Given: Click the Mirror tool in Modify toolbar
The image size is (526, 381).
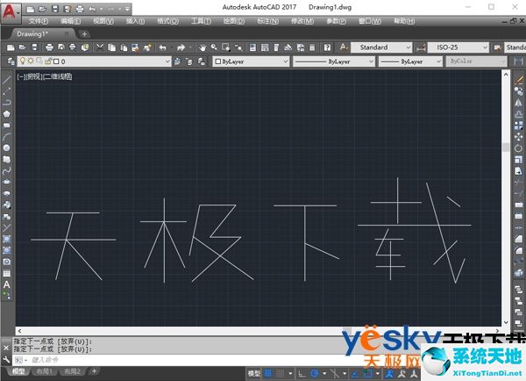Looking at the screenshot, I should point(519,103).
